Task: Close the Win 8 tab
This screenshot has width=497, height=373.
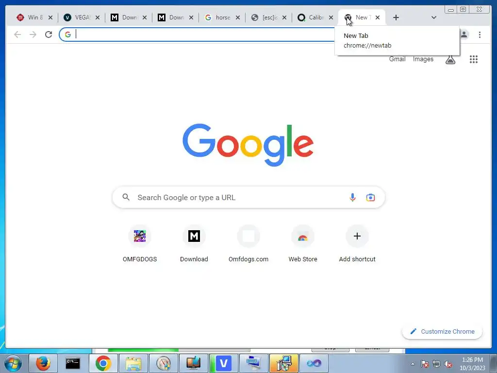Action: [x=50, y=17]
